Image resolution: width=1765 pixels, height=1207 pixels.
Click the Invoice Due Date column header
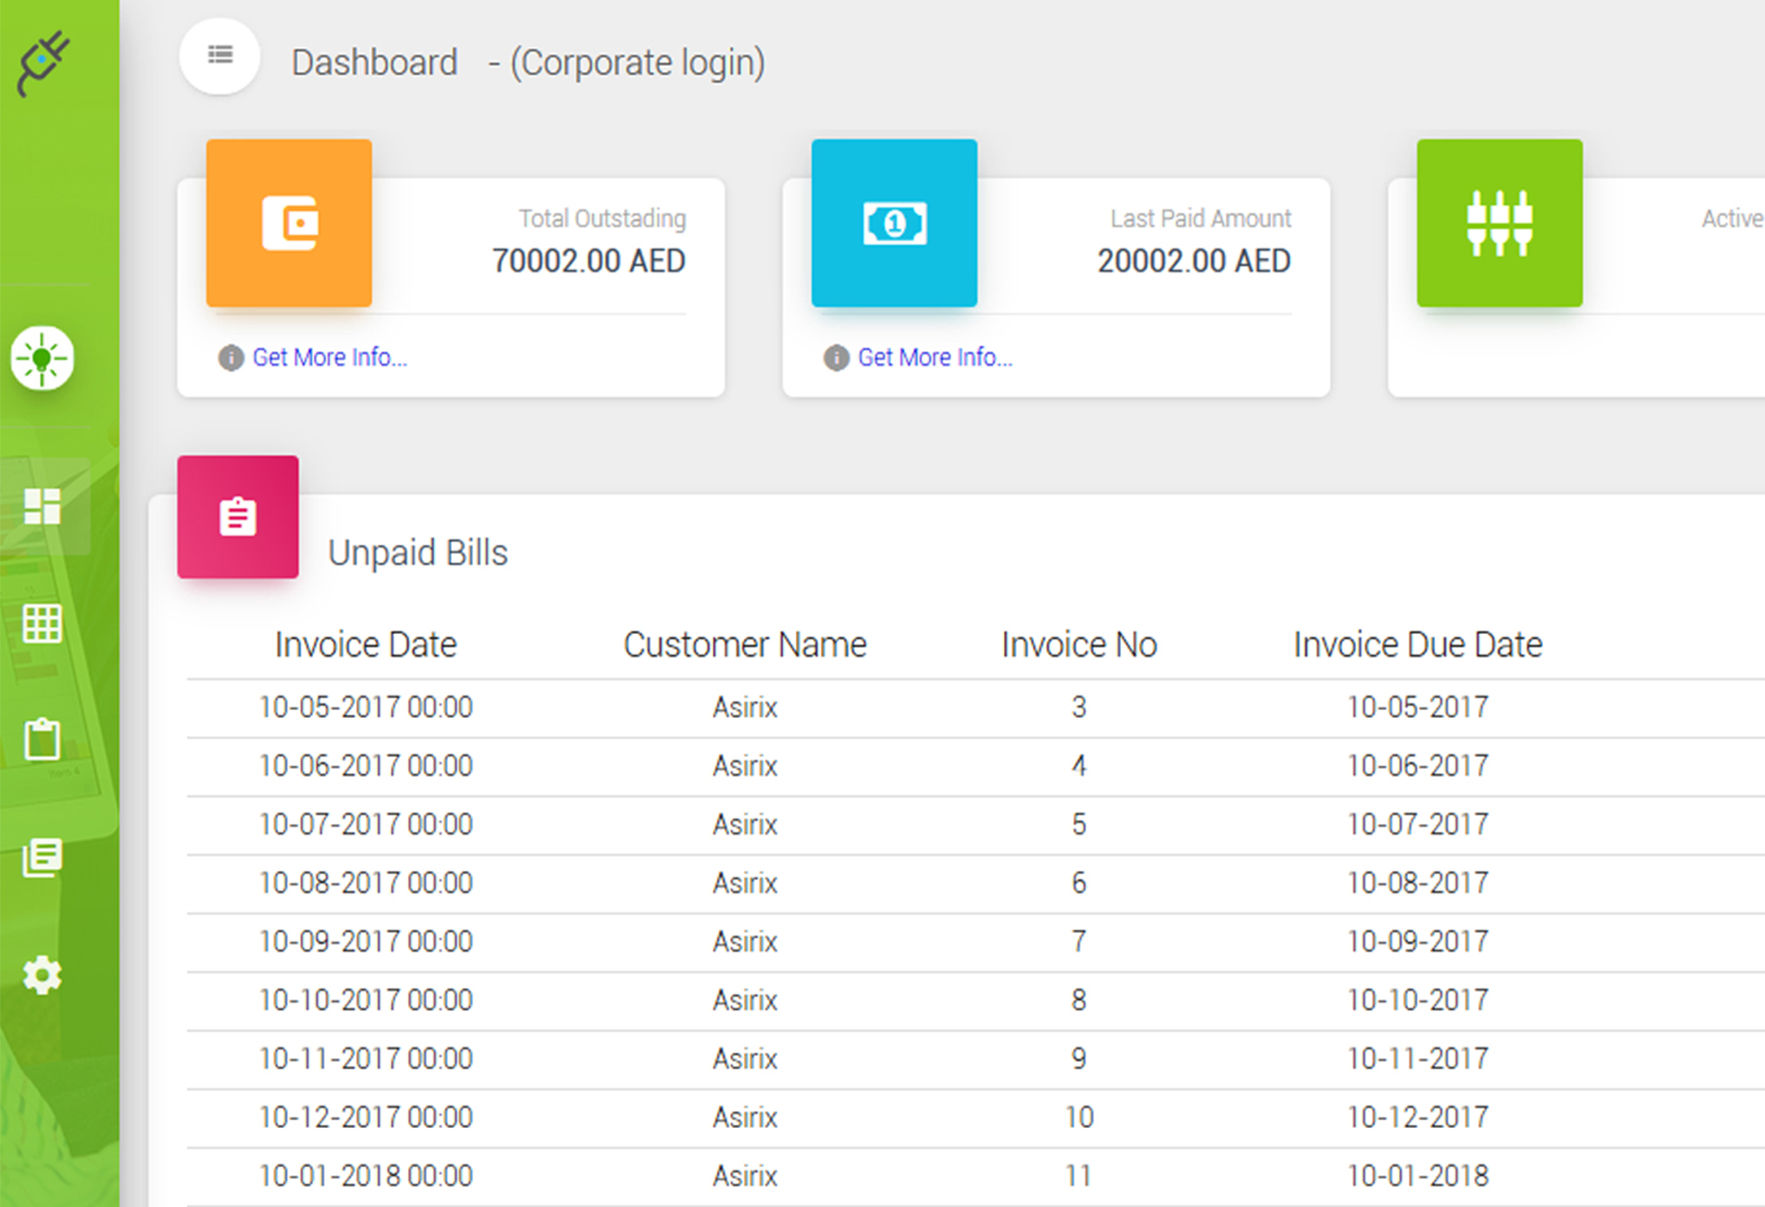point(1418,645)
